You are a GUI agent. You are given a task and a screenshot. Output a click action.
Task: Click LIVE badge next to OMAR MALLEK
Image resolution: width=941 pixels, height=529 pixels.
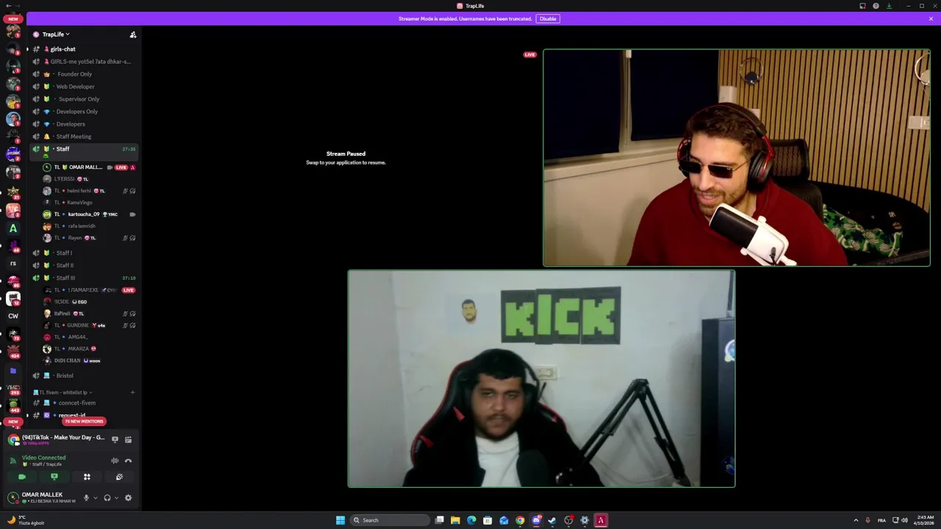(x=121, y=168)
